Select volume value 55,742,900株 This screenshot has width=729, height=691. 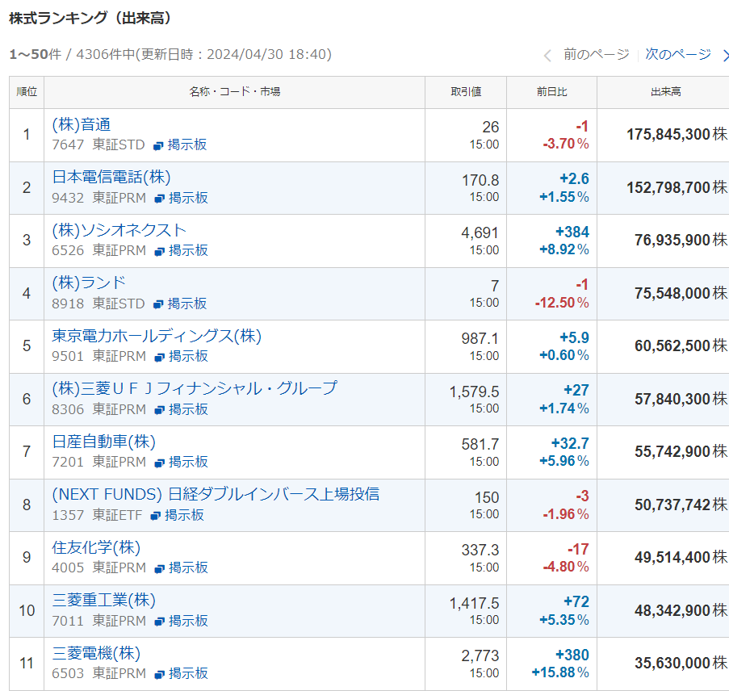pyautogui.click(x=681, y=451)
